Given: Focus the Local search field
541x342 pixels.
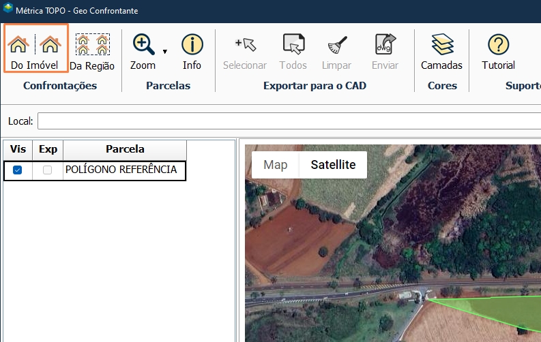Looking at the screenshot, I should point(289,121).
